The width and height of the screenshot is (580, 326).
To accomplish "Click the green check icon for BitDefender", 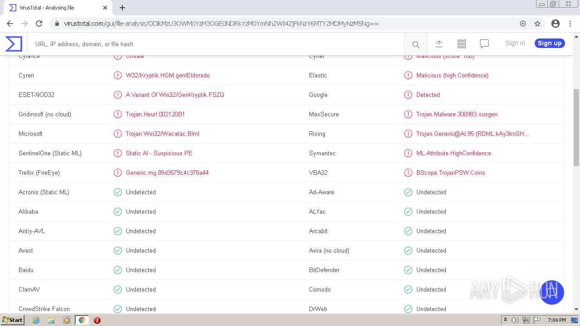I will pos(408,270).
